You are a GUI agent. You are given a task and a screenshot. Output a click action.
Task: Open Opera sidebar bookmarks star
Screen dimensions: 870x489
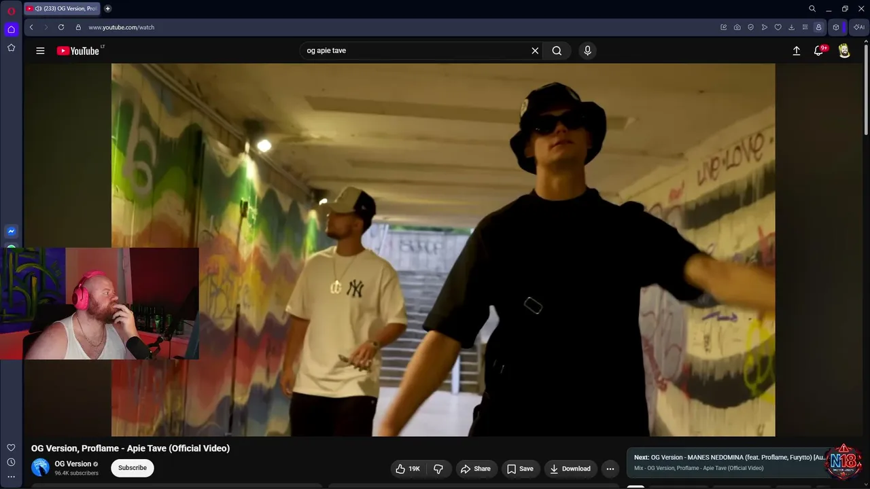pyautogui.click(x=11, y=48)
